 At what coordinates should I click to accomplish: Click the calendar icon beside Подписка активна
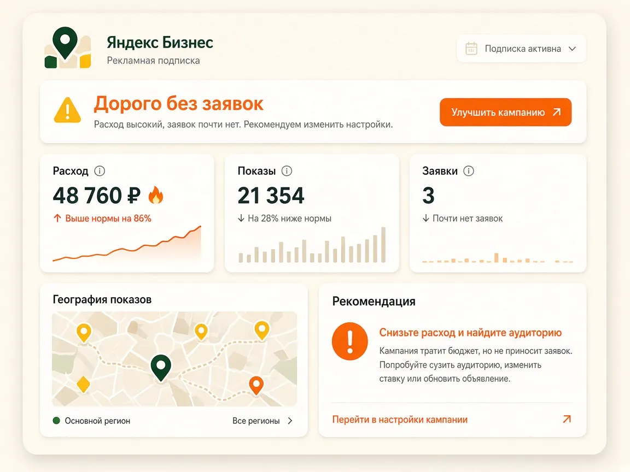point(471,49)
